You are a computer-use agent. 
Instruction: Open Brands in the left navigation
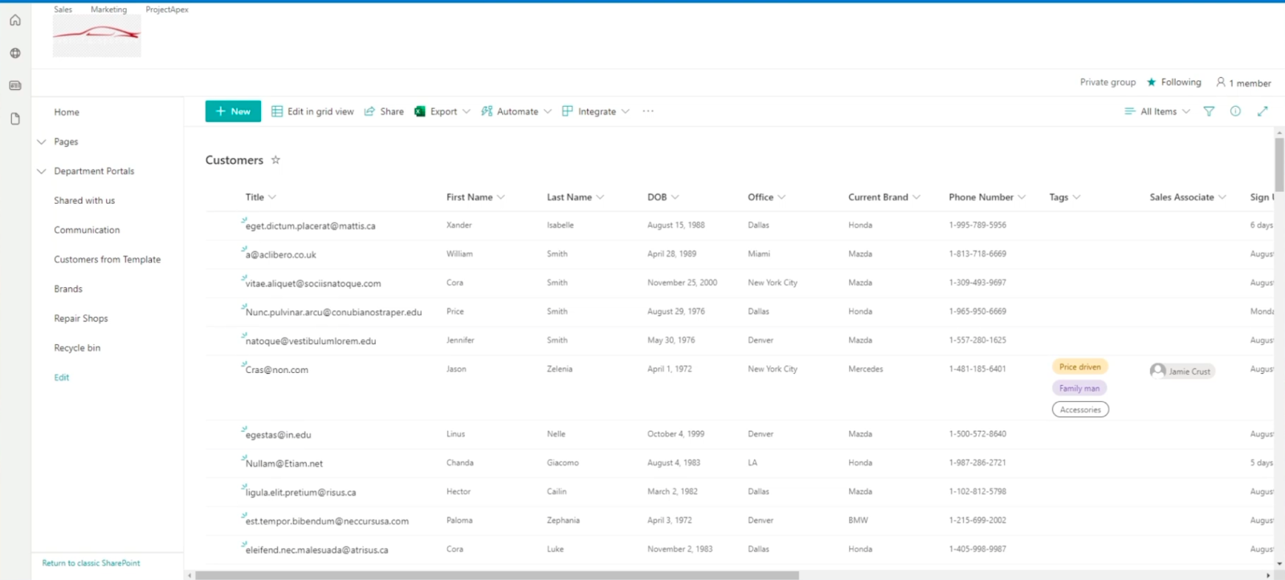click(68, 289)
